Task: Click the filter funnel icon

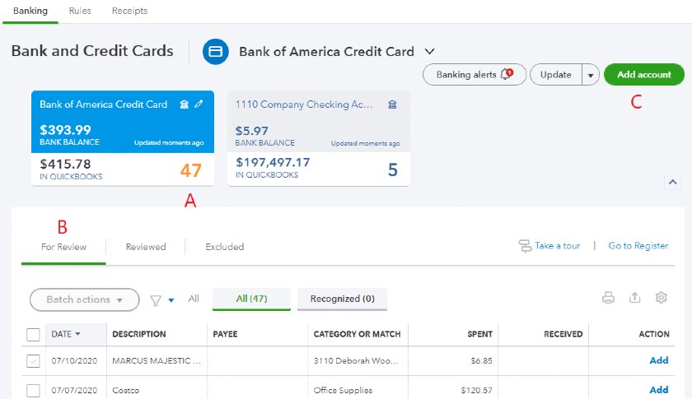Action: (x=156, y=300)
